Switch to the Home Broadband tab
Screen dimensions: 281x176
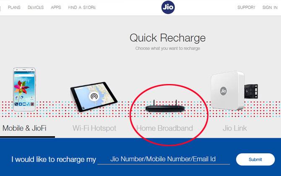pos(164,128)
